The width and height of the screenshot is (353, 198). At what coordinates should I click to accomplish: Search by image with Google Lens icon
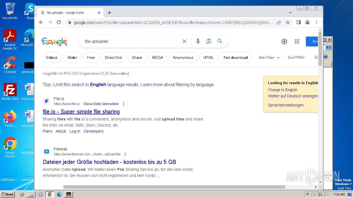[x=209, y=41]
